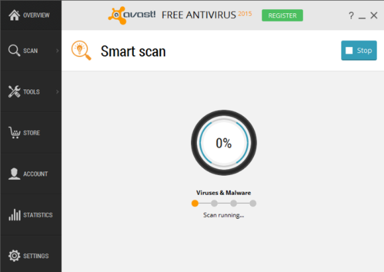Screen dimensions: 384x272
Task: Select the orange Viruses & Malware step dot
Action: 195,203
